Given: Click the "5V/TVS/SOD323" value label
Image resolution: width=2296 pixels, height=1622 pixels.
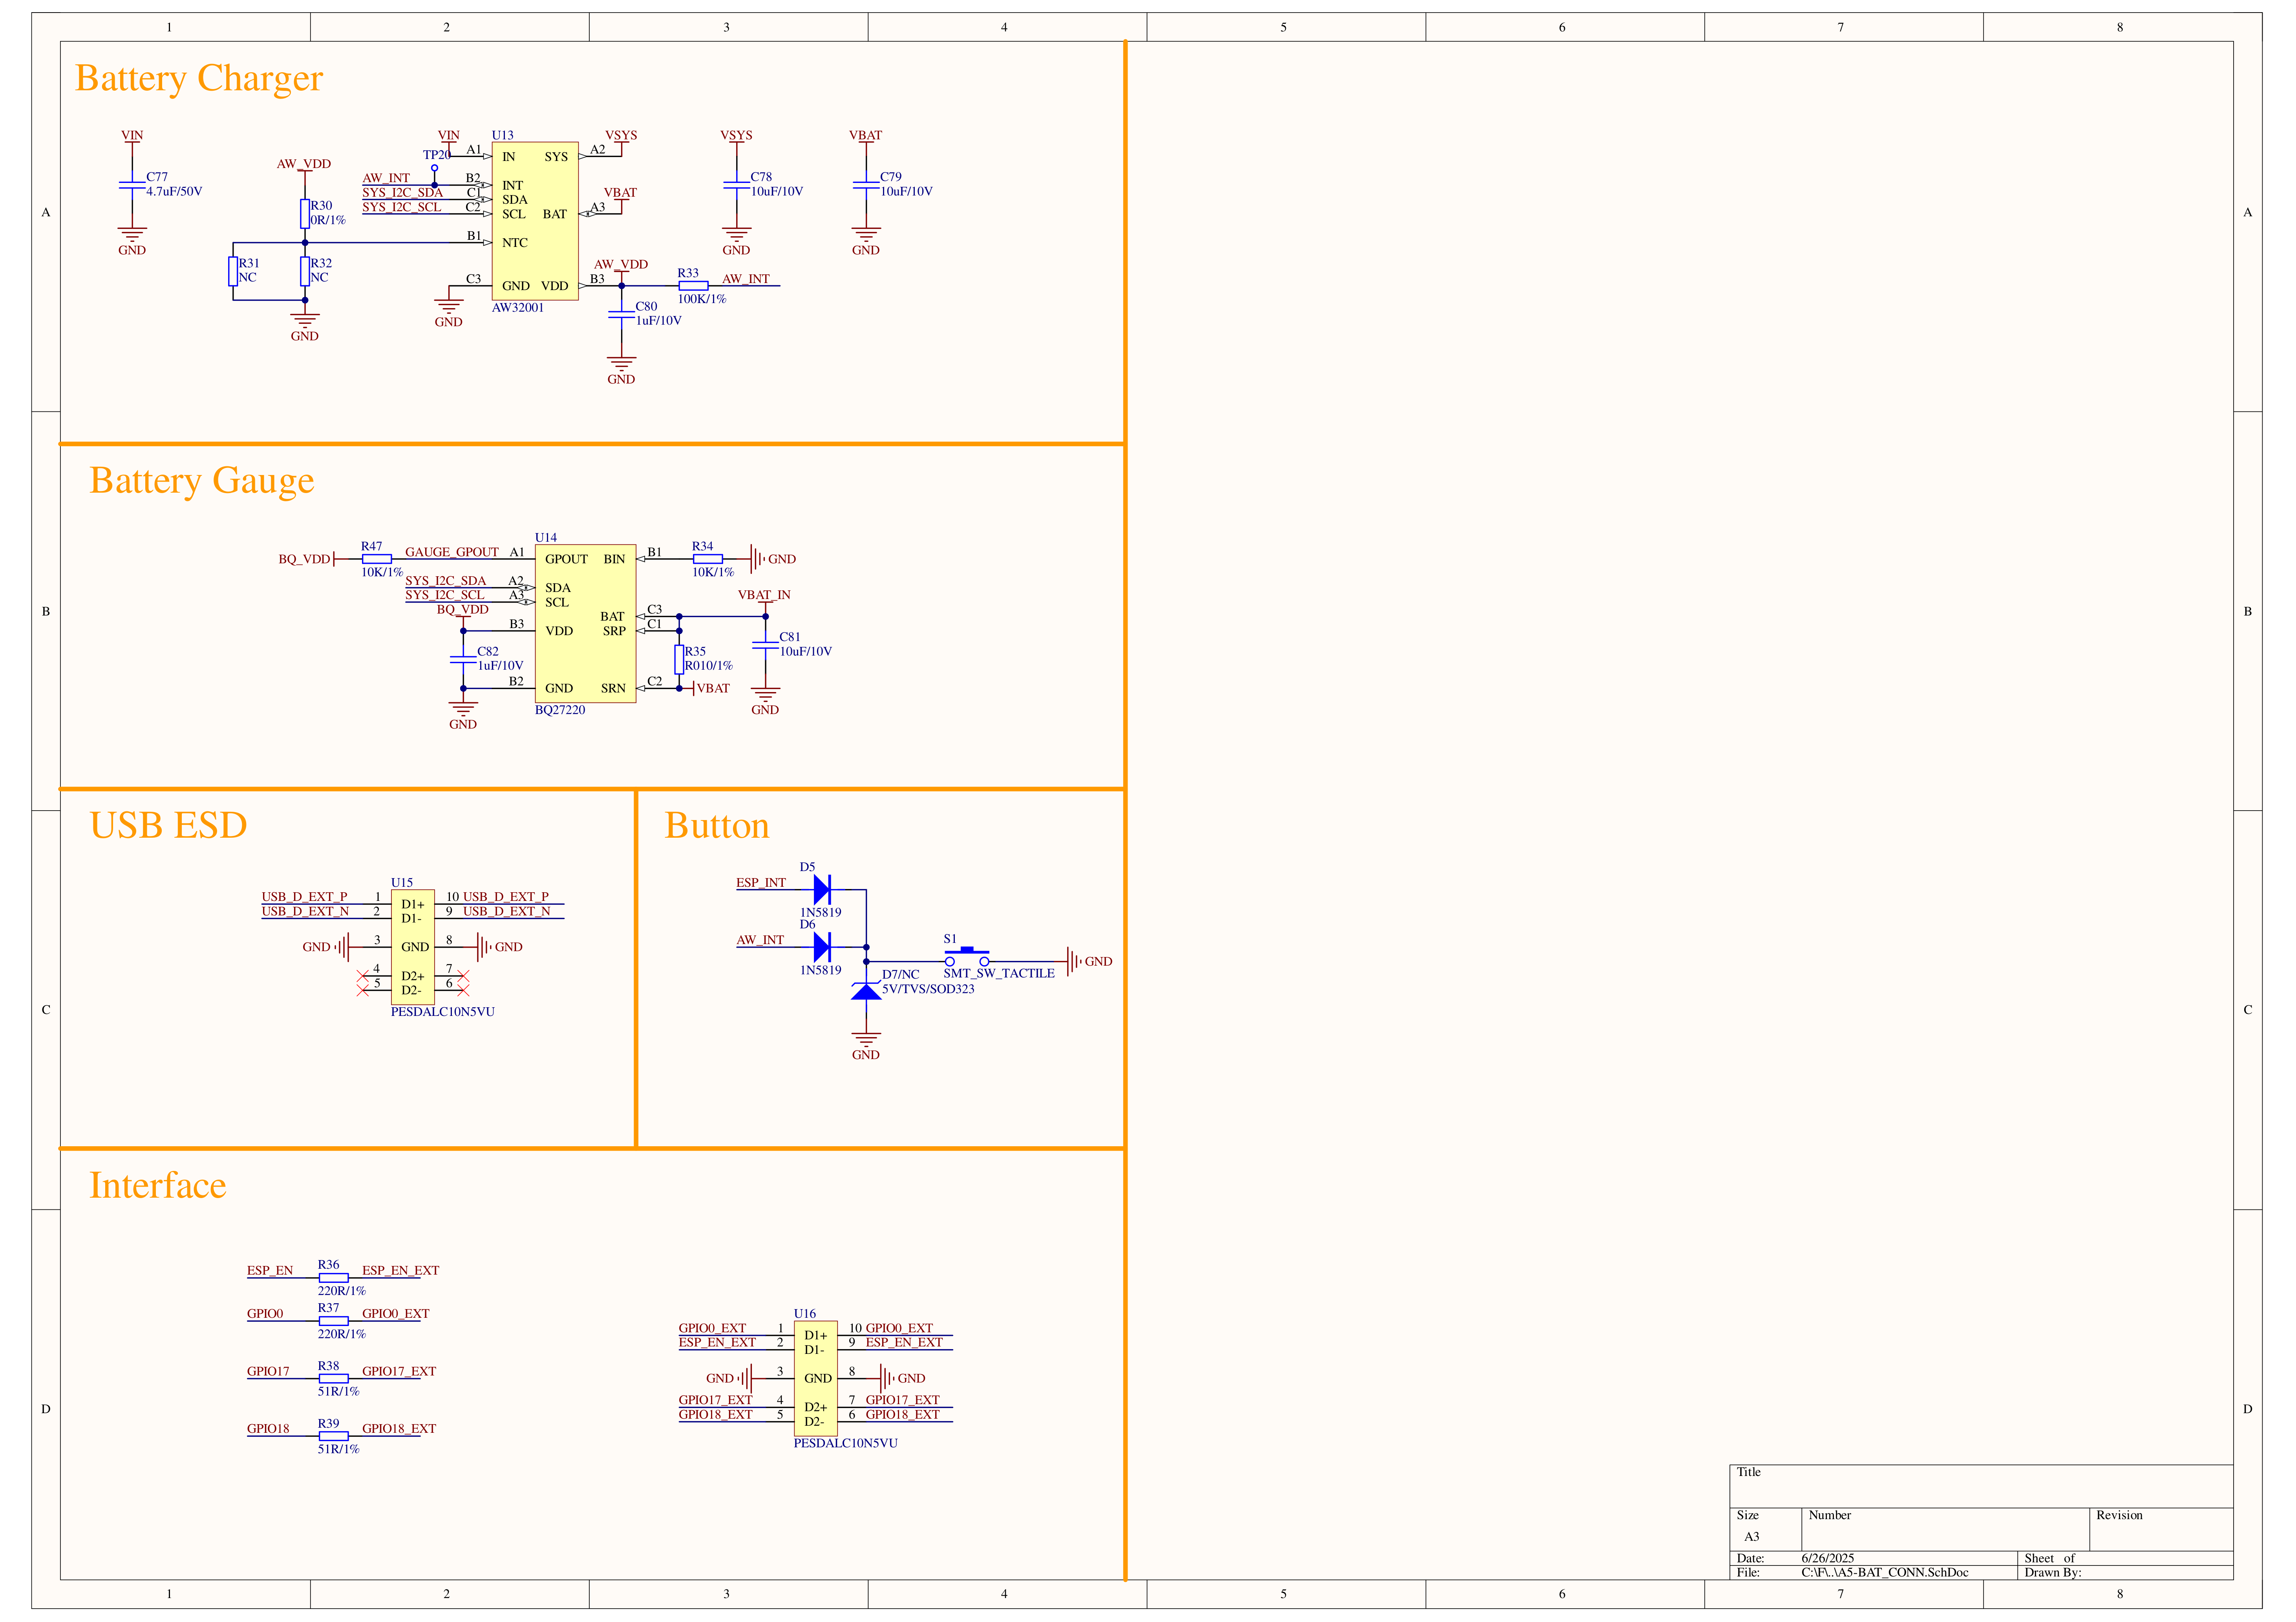Looking at the screenshot, I should [x=928, y=989].
